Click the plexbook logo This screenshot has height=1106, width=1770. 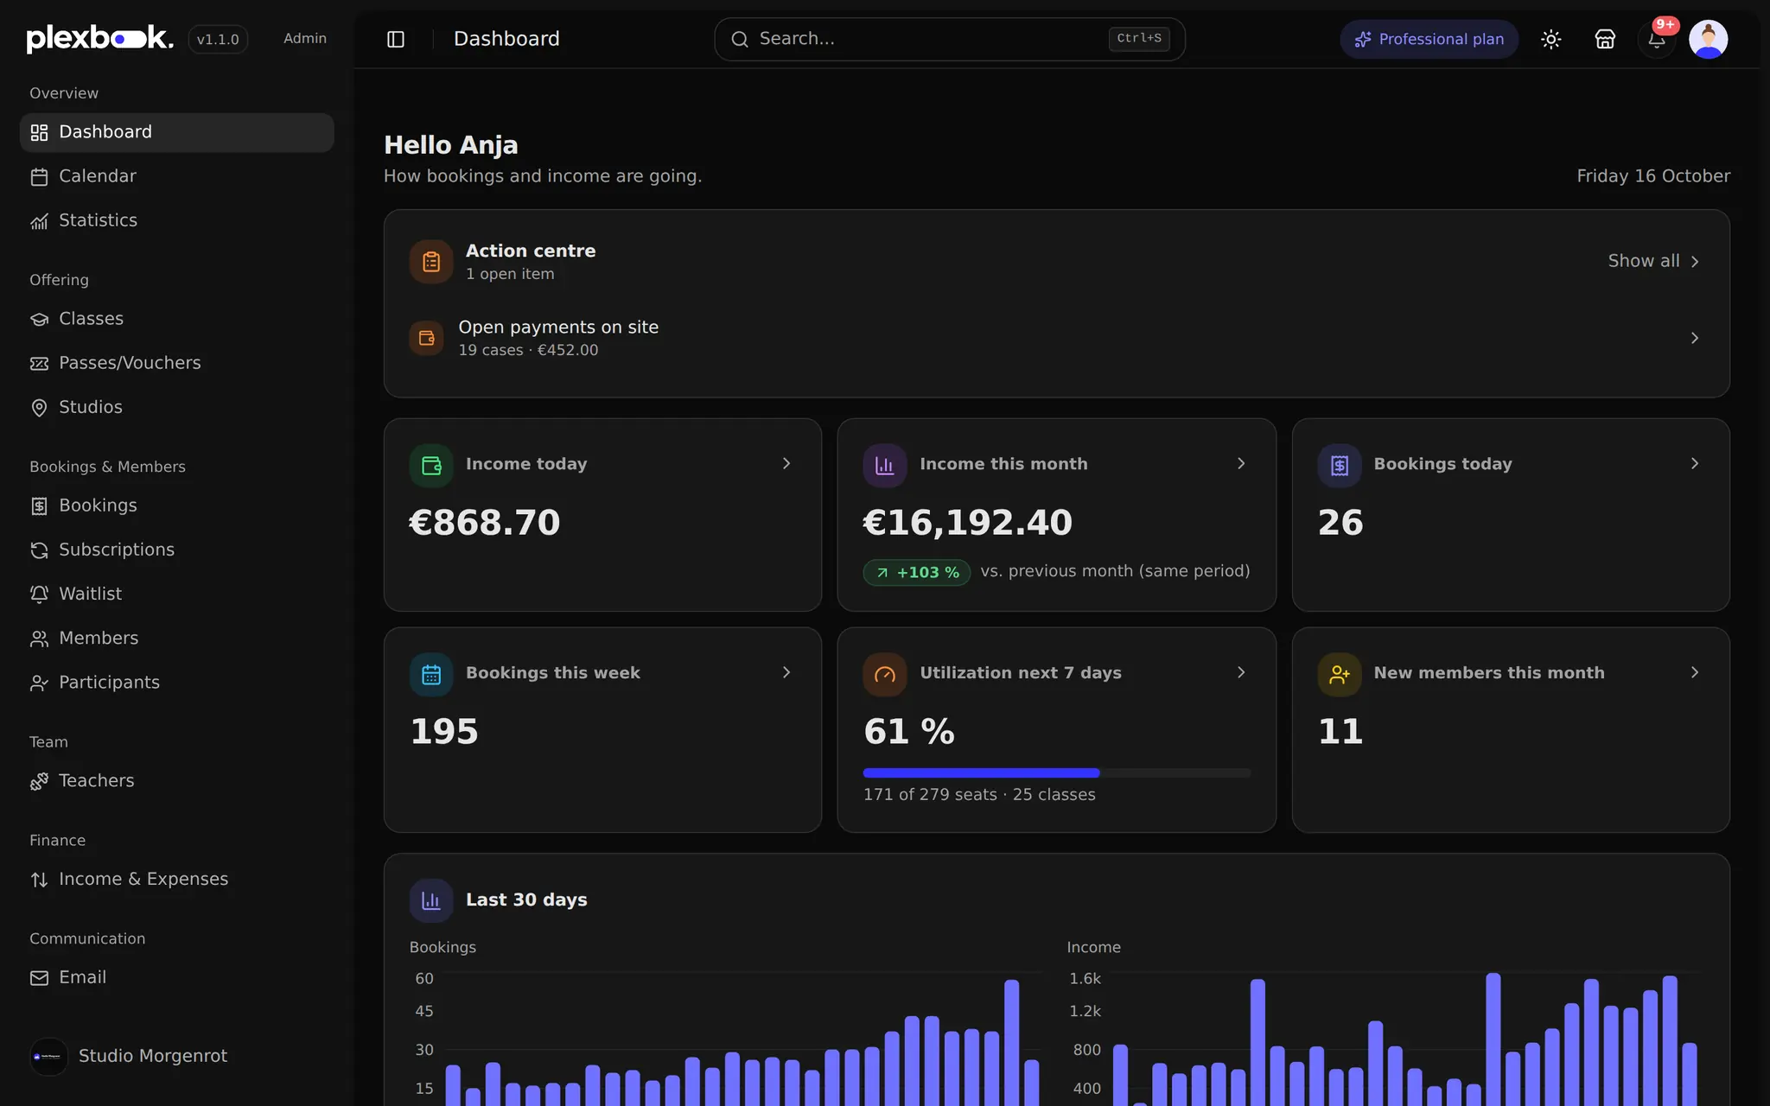(x=99, y=39)
